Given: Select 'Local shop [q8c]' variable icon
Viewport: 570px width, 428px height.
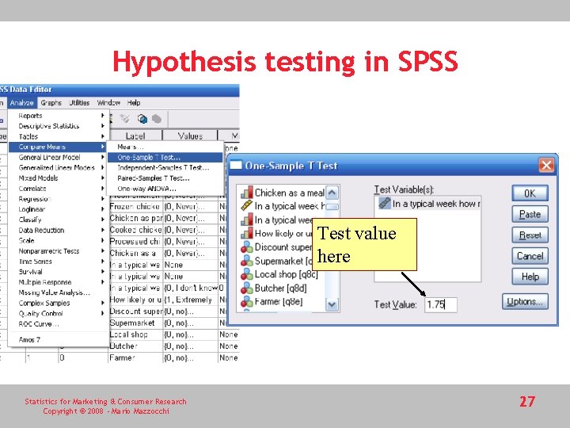Looking at the screenshot, I should pyautogui.click(x=247, y=274).
